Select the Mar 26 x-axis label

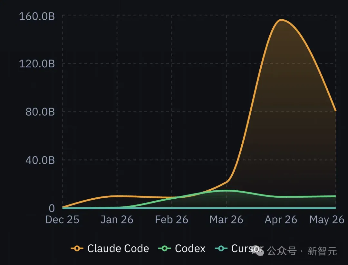[226, 220]
